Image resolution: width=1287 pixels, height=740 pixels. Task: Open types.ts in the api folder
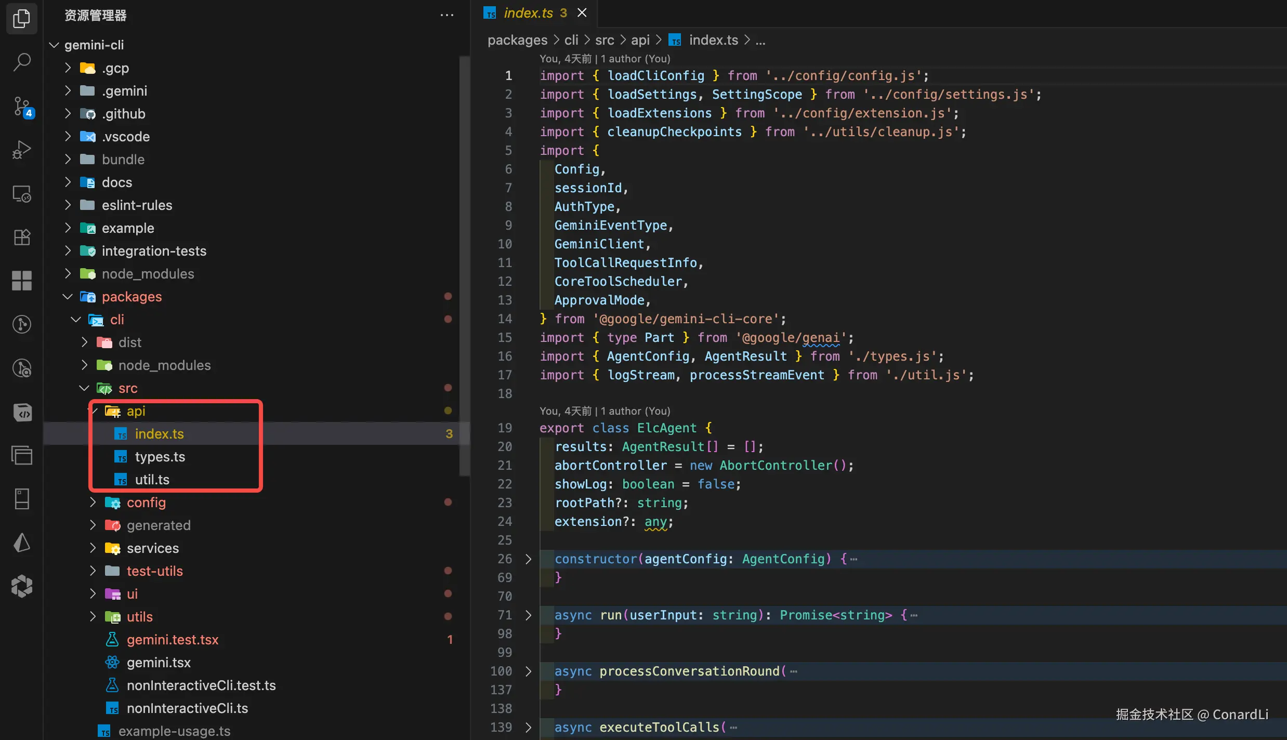[x=160, y=457]
